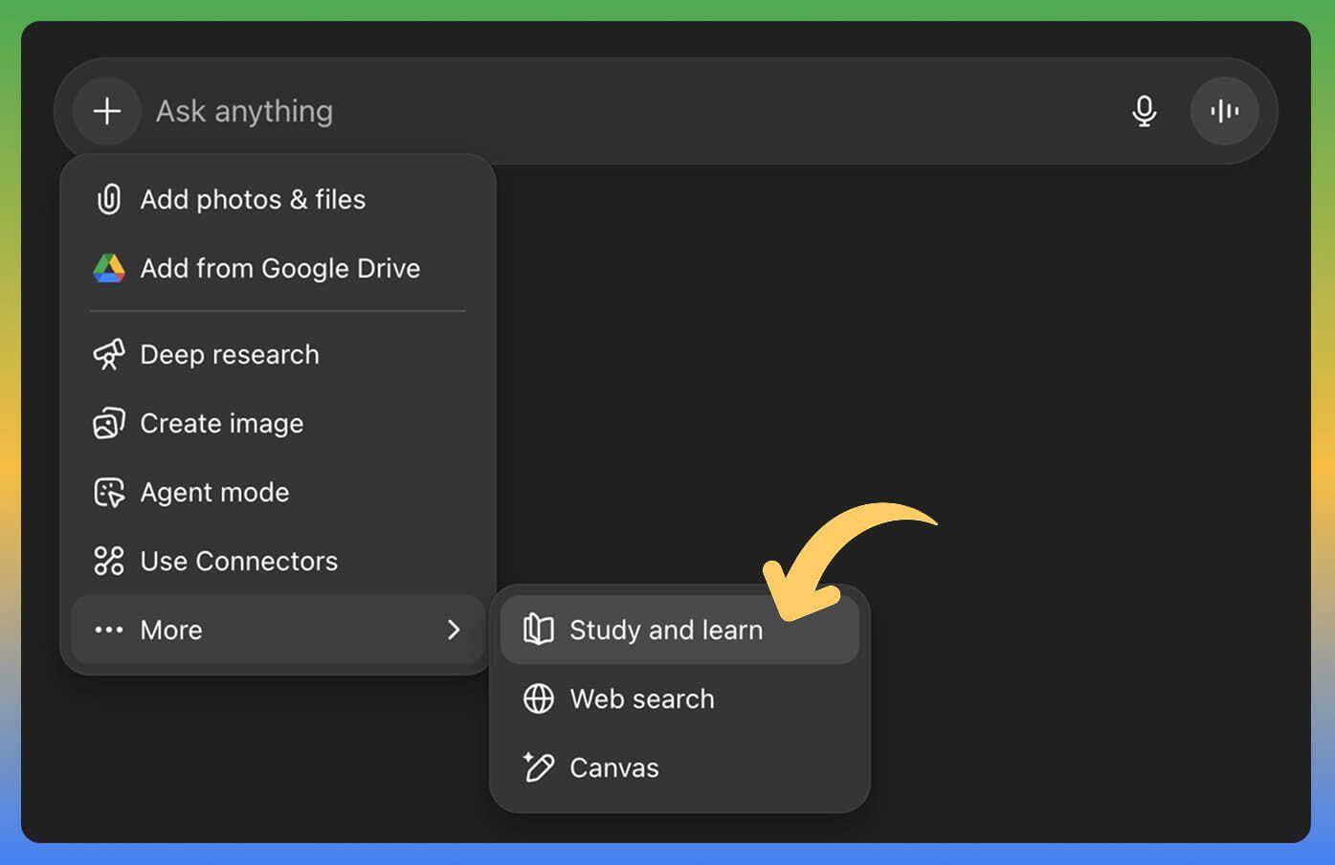The image size is (1335, 865).
Task: Expand the More submenu chevron
Action: (454, 630)
